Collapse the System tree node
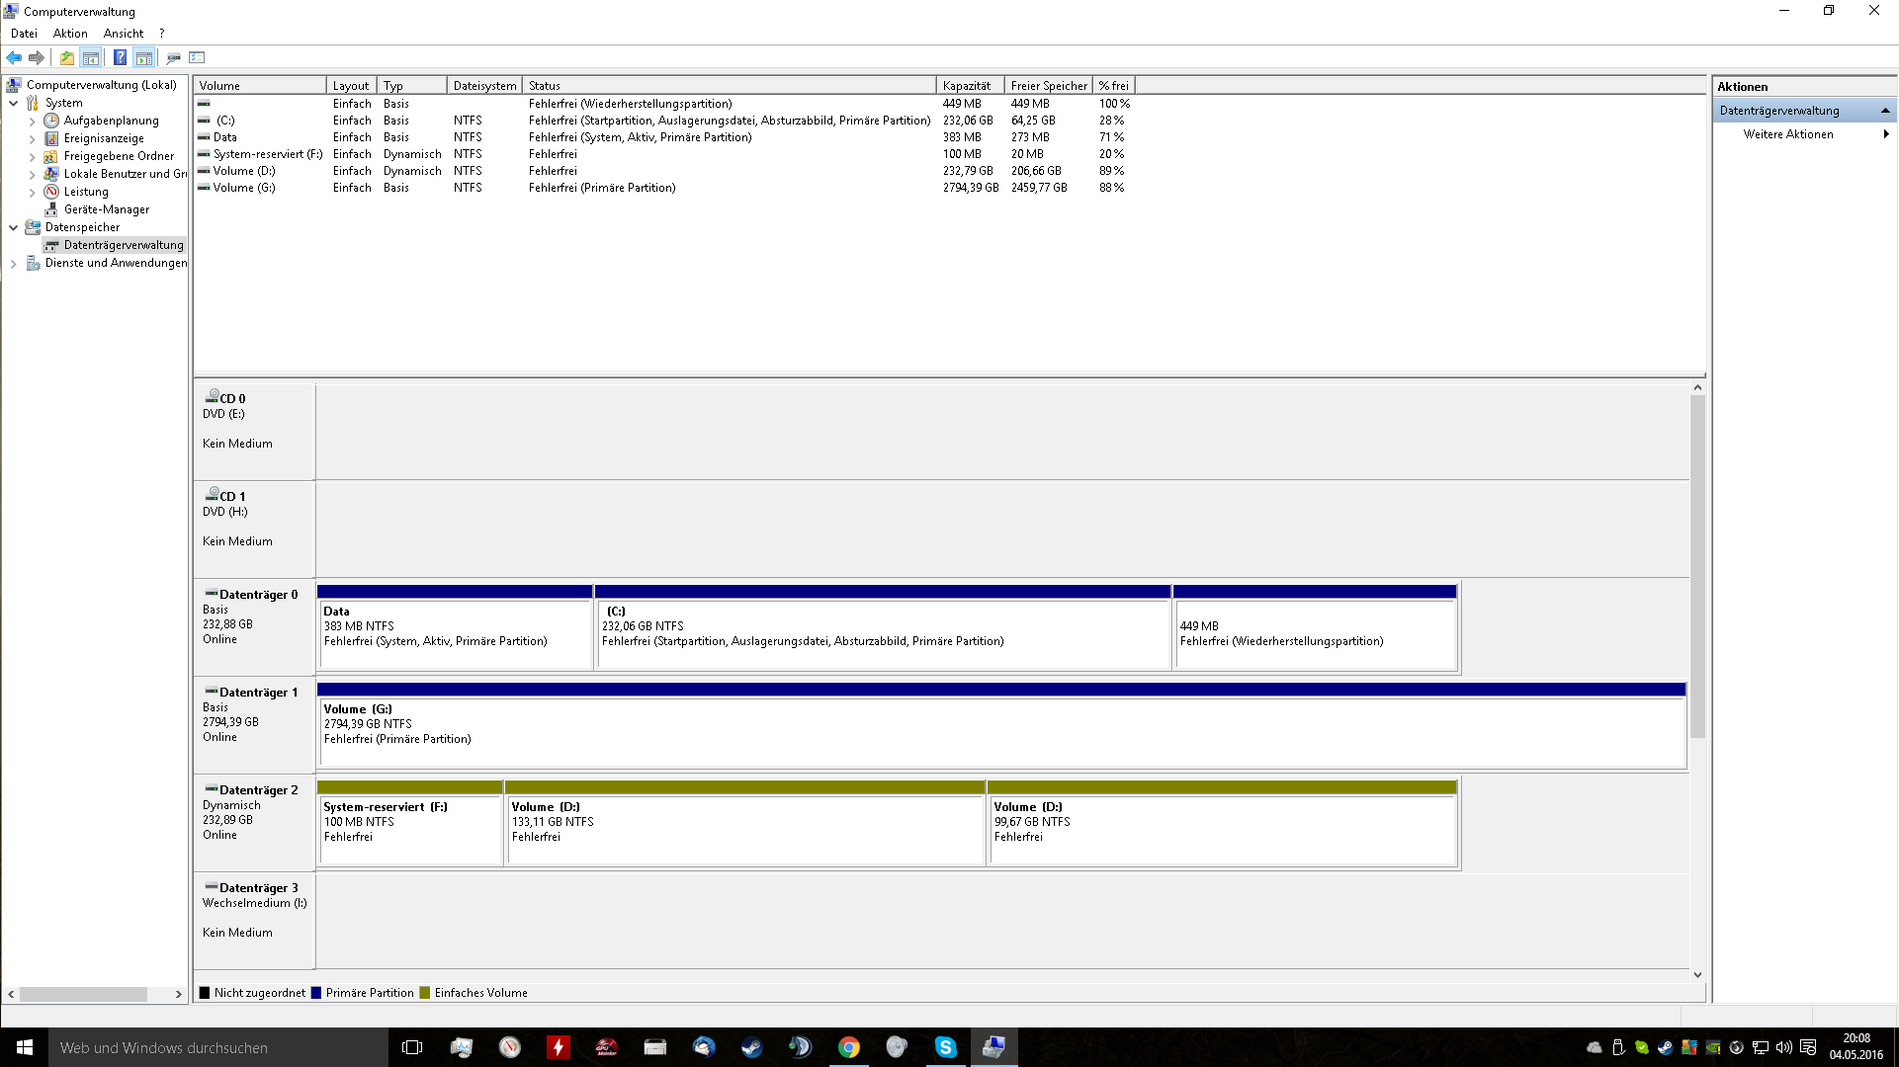 pyautogui.click(x=14, y=103)
